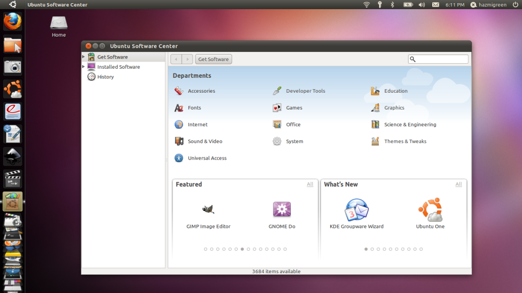
Task: Click the Universal Access label
Action: point(207,158)
